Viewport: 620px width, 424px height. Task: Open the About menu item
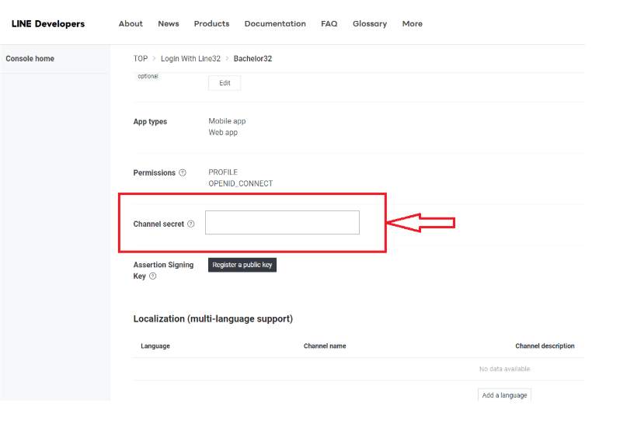pyautogui.click(x=131, y=24)
